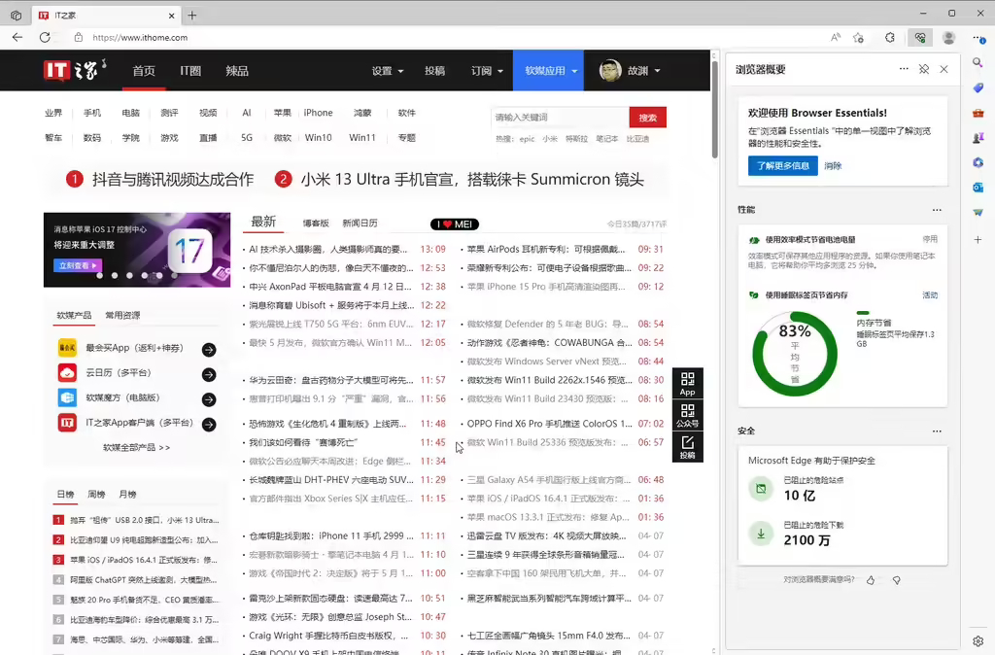This screenshot has height=655, width=995.
Task: Open the 订阅 dropdown menu
Action: 487,71
